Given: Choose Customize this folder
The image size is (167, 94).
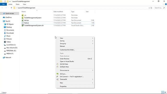Looking at the screenshot, I should (x=67, y=50).
